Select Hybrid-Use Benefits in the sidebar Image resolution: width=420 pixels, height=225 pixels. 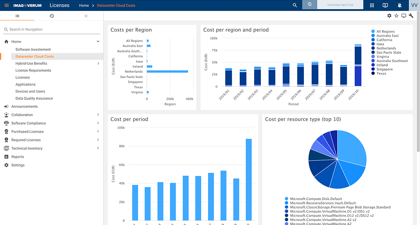(31, 63)
